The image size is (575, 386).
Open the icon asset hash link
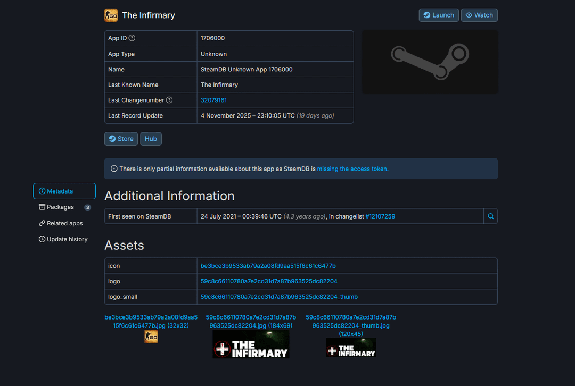pyautogui.click(x=268, y=266)
